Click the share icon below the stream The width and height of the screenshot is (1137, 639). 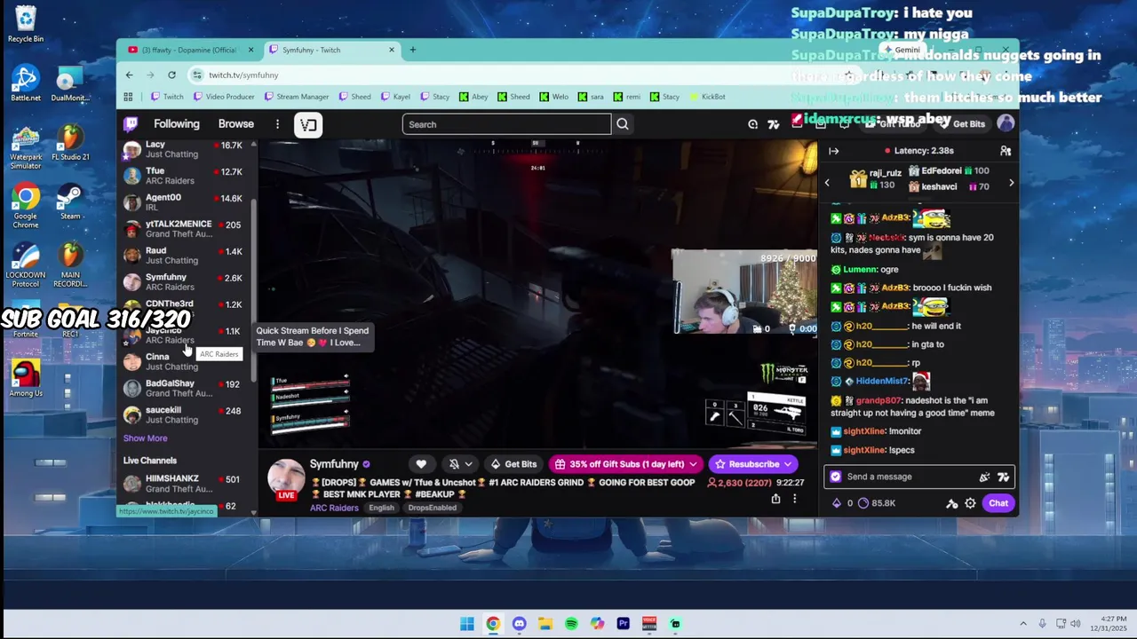pos(775,499)
